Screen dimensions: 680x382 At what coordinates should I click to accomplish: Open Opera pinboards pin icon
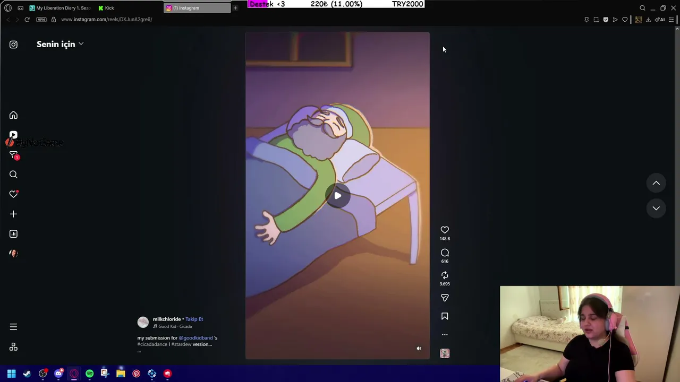586,20
